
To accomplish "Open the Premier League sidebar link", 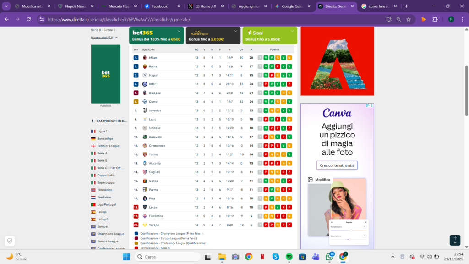I will 108,146.
